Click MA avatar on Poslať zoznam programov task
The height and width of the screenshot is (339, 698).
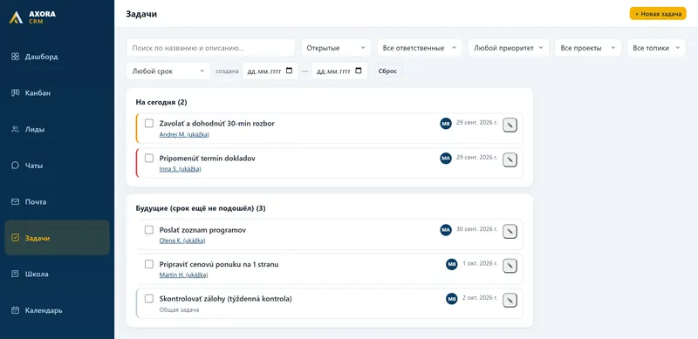[x=446, y=230]
